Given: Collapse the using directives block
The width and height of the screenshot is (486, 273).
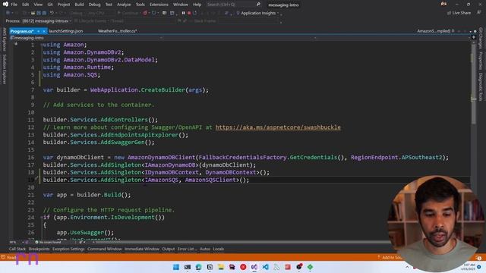Looking at the screenshot, I should coord(41,45).
